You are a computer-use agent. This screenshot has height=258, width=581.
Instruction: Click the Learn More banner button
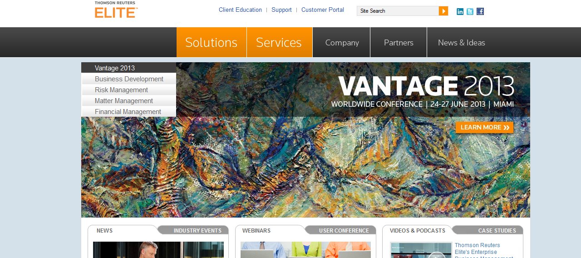(484, 128)
